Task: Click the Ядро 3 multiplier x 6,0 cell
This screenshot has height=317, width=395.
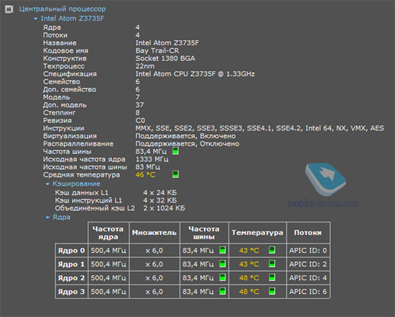Action: [154, 292]
